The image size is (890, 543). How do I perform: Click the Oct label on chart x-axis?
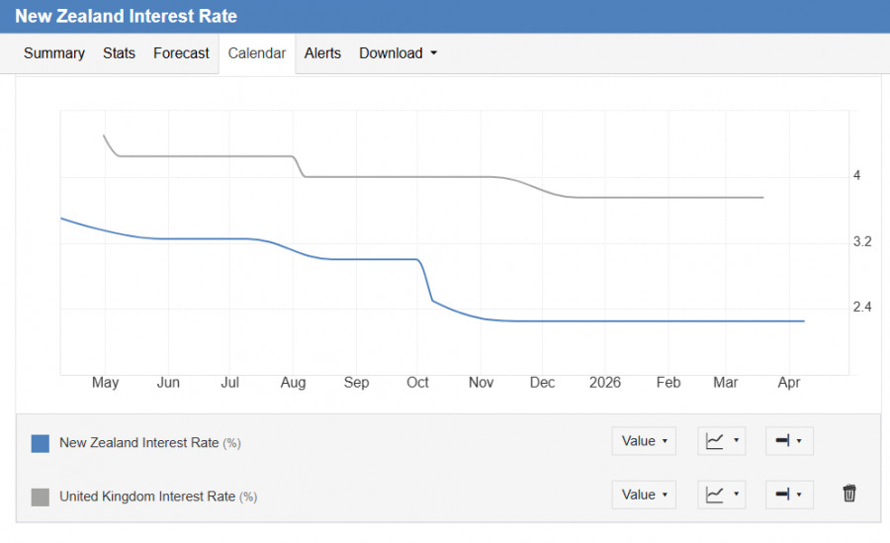(x=417, y=383)
